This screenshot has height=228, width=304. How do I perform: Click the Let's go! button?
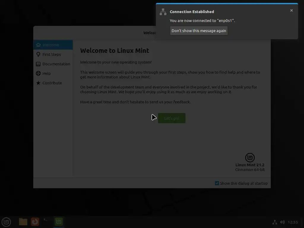(x=172, y=118)
